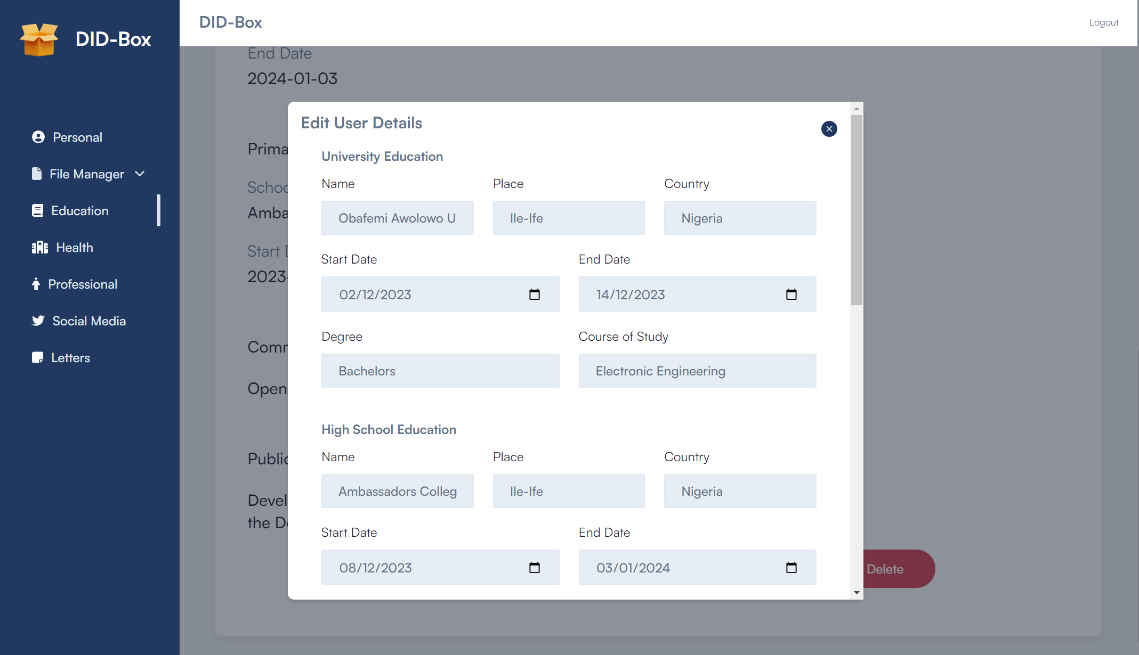Open the File Manager menu item
This screenshot has height=655, width=1139.
[86, 174]
